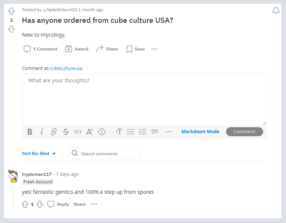Open more options in editor toolbar

click(x=168, y=132)
